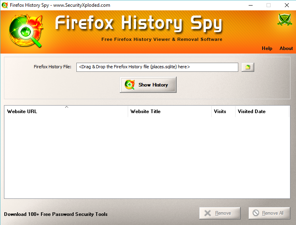
Task: Click the crossed-swords shield logo icon
Action: [x=285, y=19]
